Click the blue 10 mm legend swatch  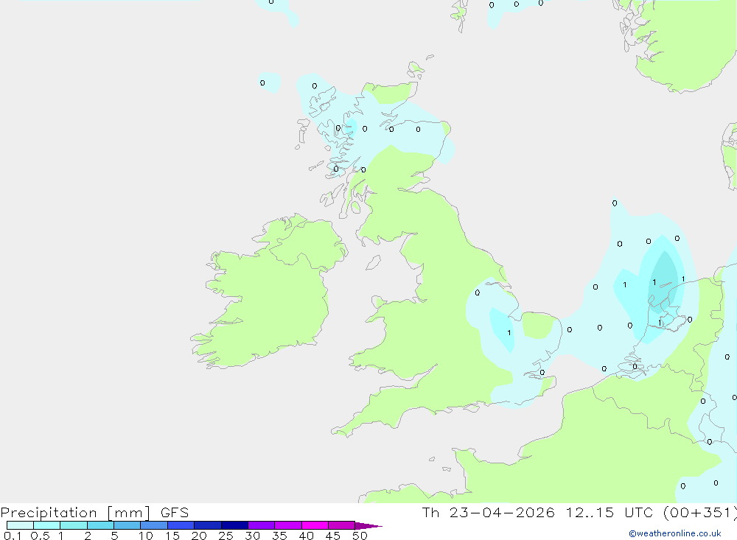point(154,525)
